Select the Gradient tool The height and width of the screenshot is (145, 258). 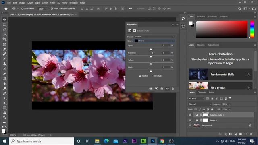point(4,79)
